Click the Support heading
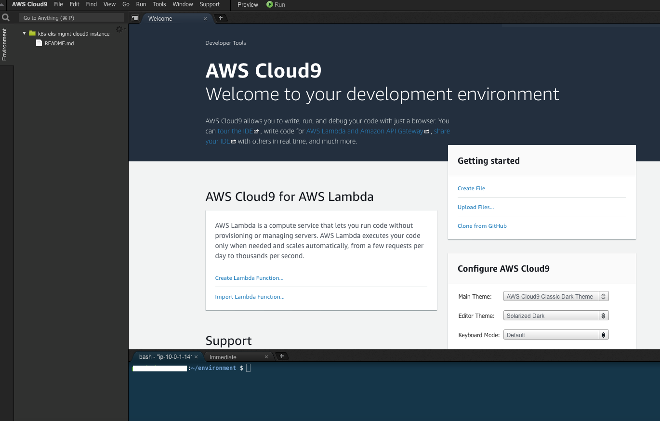 point(228,341)
